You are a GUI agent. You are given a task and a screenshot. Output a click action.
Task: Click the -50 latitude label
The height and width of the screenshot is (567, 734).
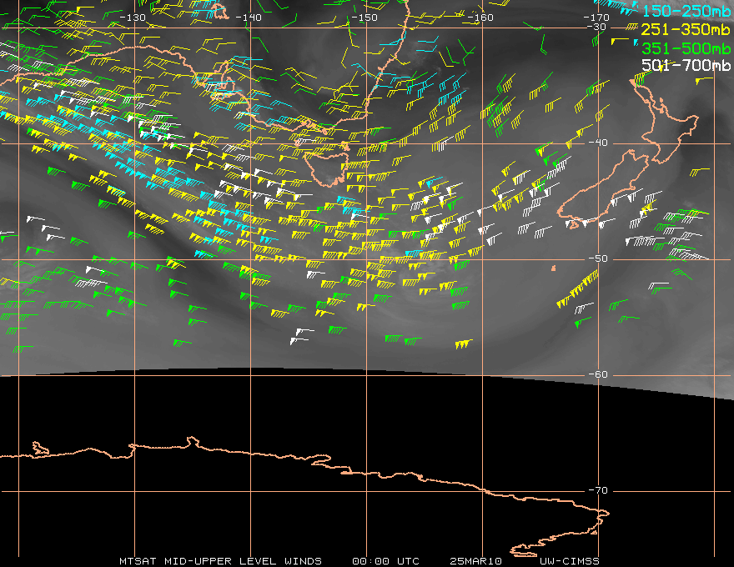[598, 258]
